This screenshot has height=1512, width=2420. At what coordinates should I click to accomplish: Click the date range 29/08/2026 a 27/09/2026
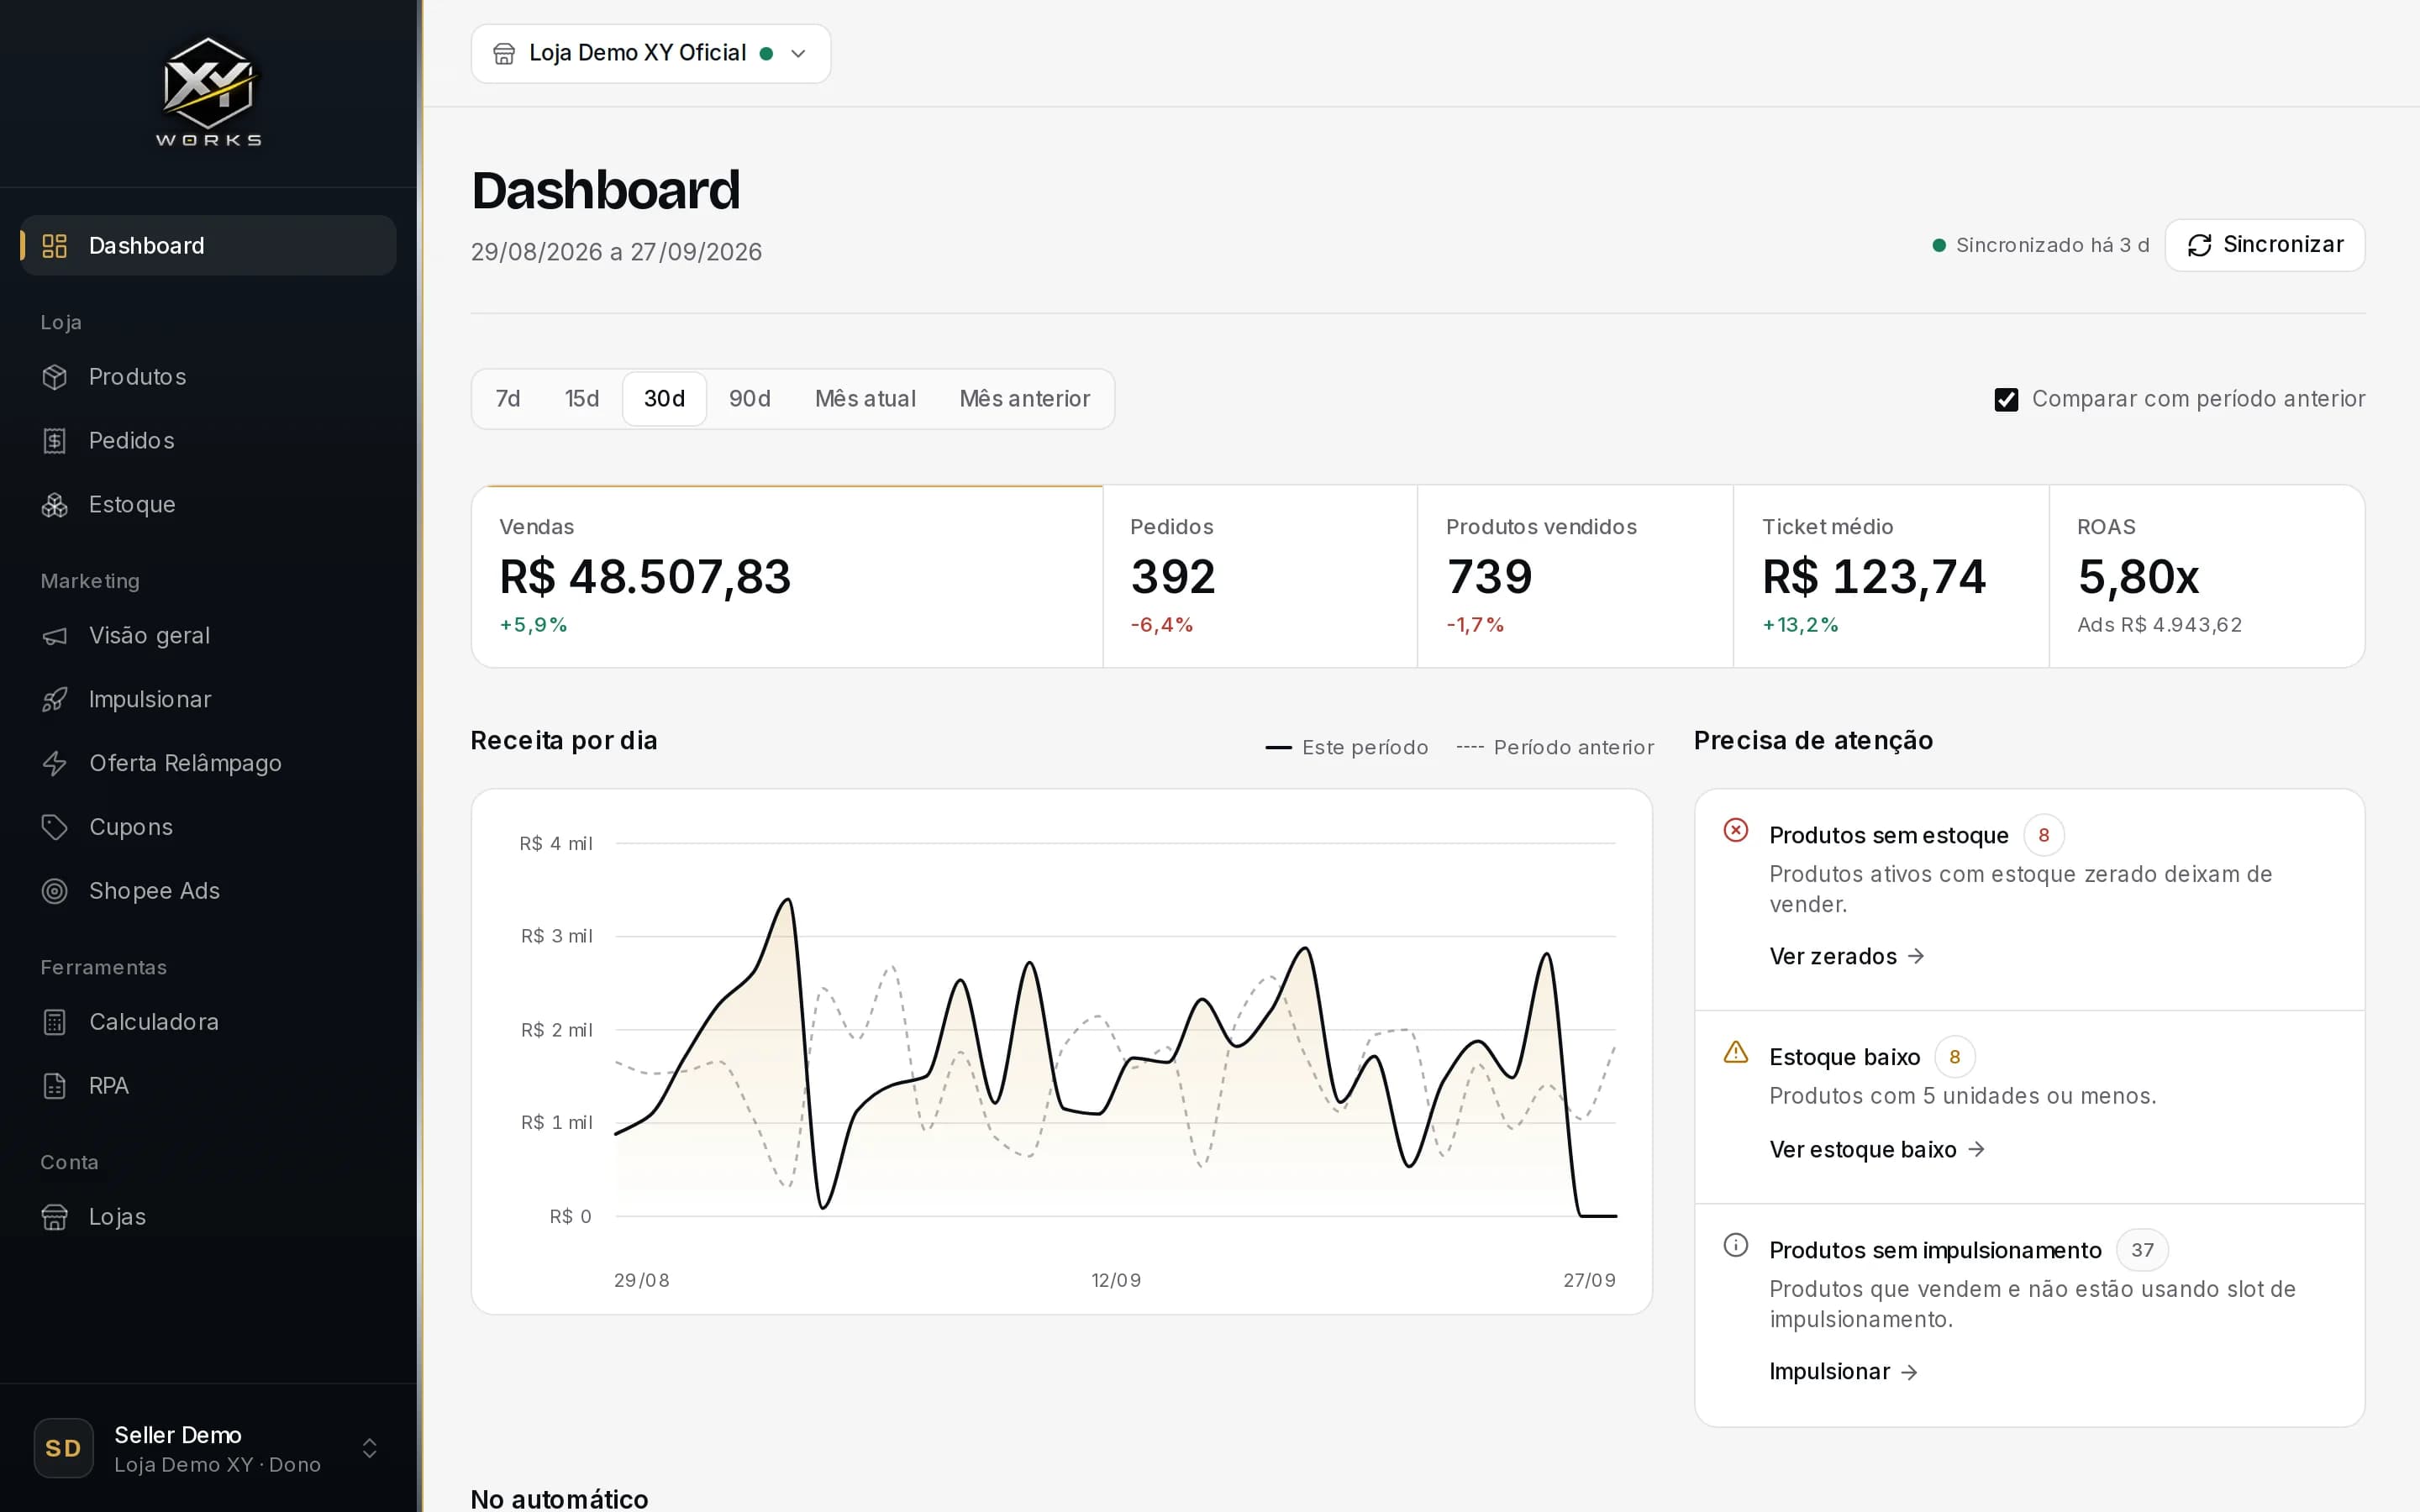click(x=616, y=252)
